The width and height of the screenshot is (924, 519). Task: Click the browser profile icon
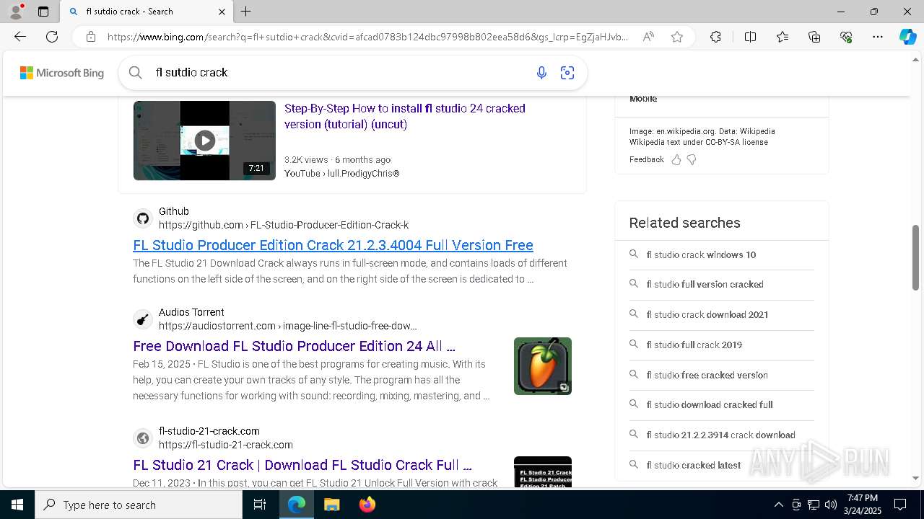[x=16, y=12]
